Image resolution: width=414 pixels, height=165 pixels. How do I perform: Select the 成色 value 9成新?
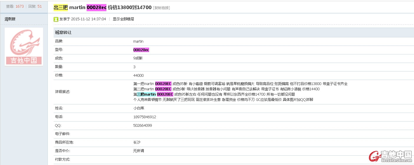pyautogui.click(x=138, y=59)
